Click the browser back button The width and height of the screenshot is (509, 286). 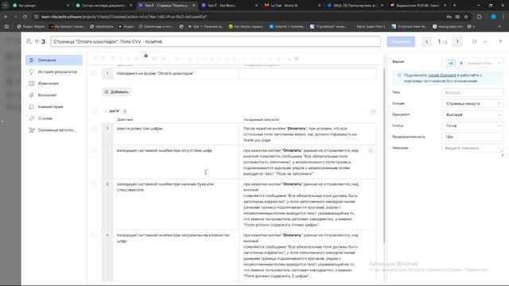[6, 17]
